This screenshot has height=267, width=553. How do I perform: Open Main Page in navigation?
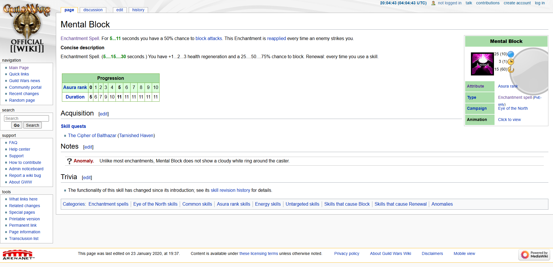(x=19, y=68)
